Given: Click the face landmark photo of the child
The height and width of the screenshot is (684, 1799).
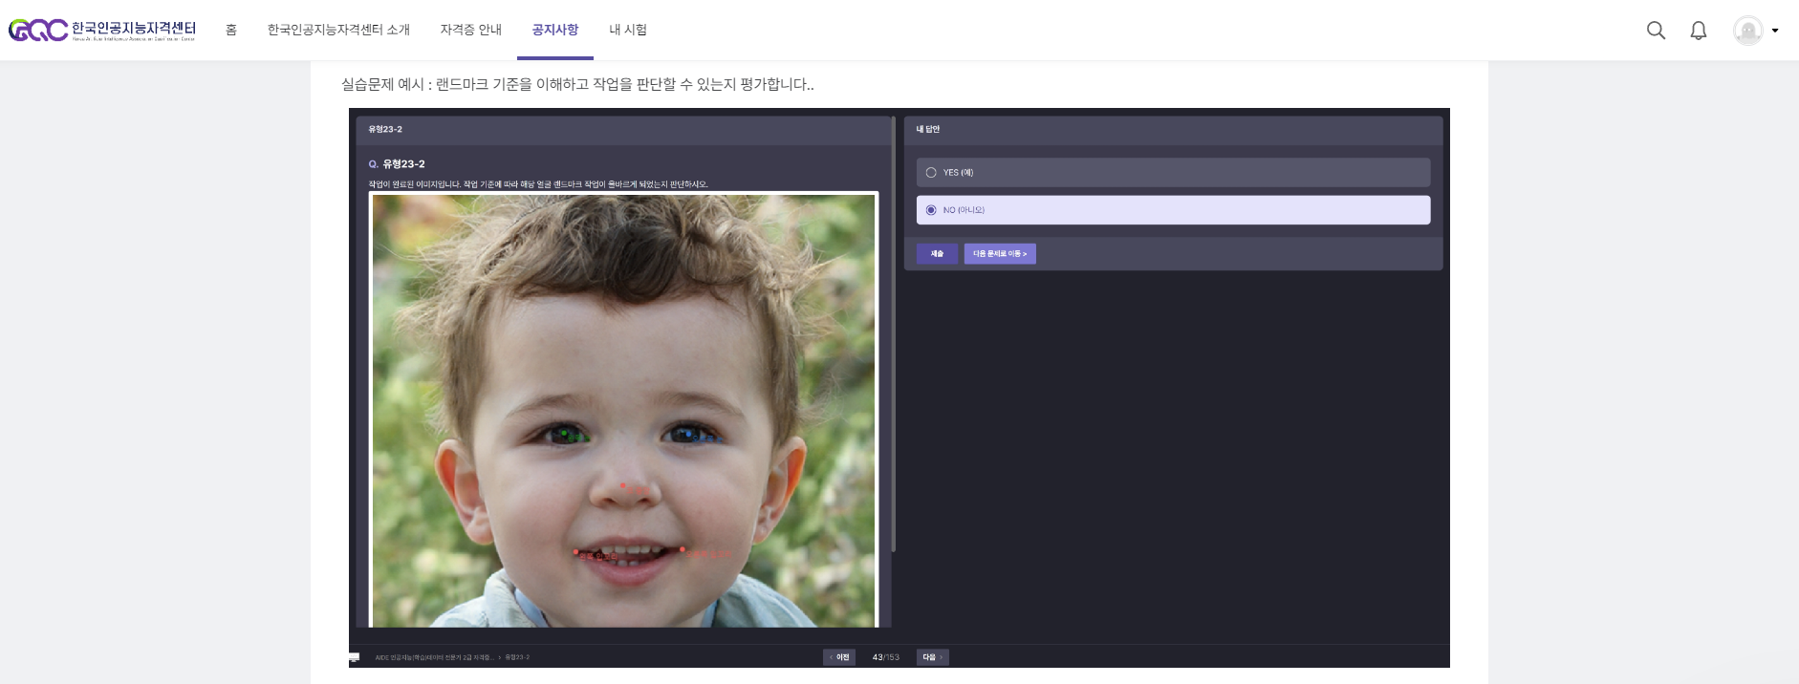Looking at the screenshot, I should coord(623,410).
